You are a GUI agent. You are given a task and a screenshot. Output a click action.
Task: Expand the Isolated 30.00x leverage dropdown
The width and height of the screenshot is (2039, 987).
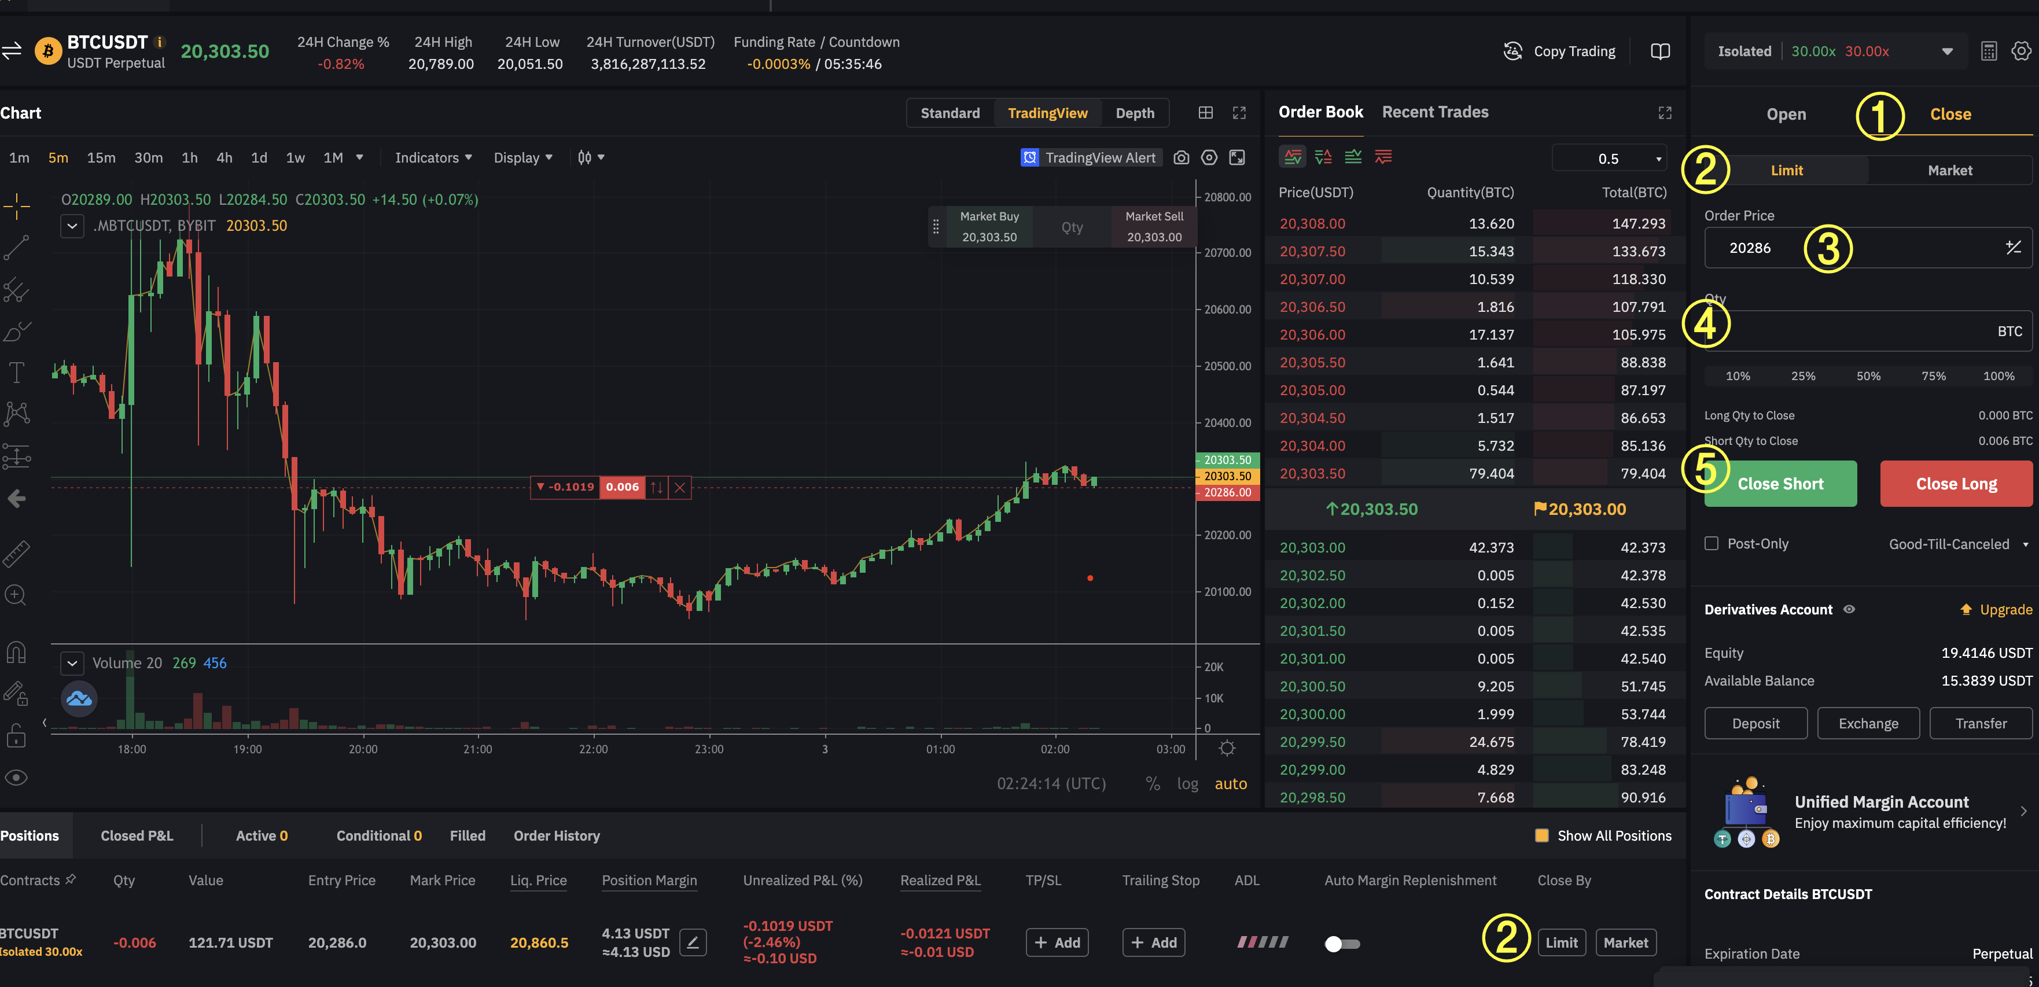(x=1946, y=51)
